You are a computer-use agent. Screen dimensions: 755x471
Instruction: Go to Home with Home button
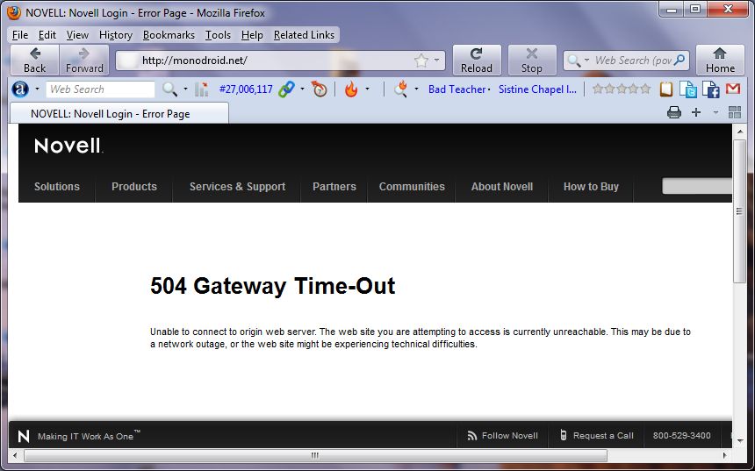(721, 61)
